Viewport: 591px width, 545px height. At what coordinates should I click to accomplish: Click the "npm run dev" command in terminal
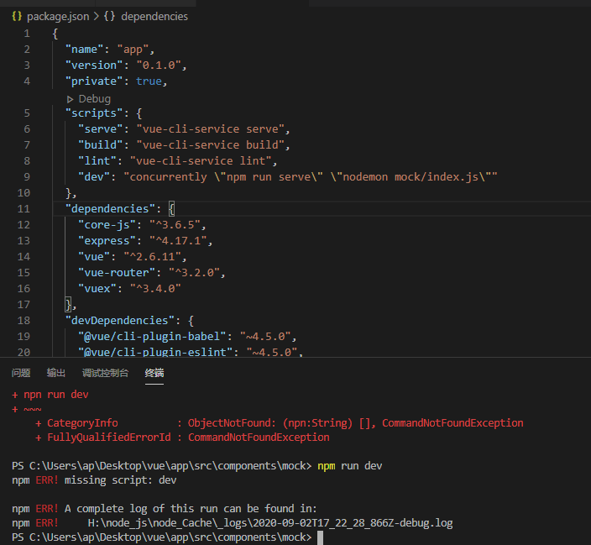tap(350, 466)
